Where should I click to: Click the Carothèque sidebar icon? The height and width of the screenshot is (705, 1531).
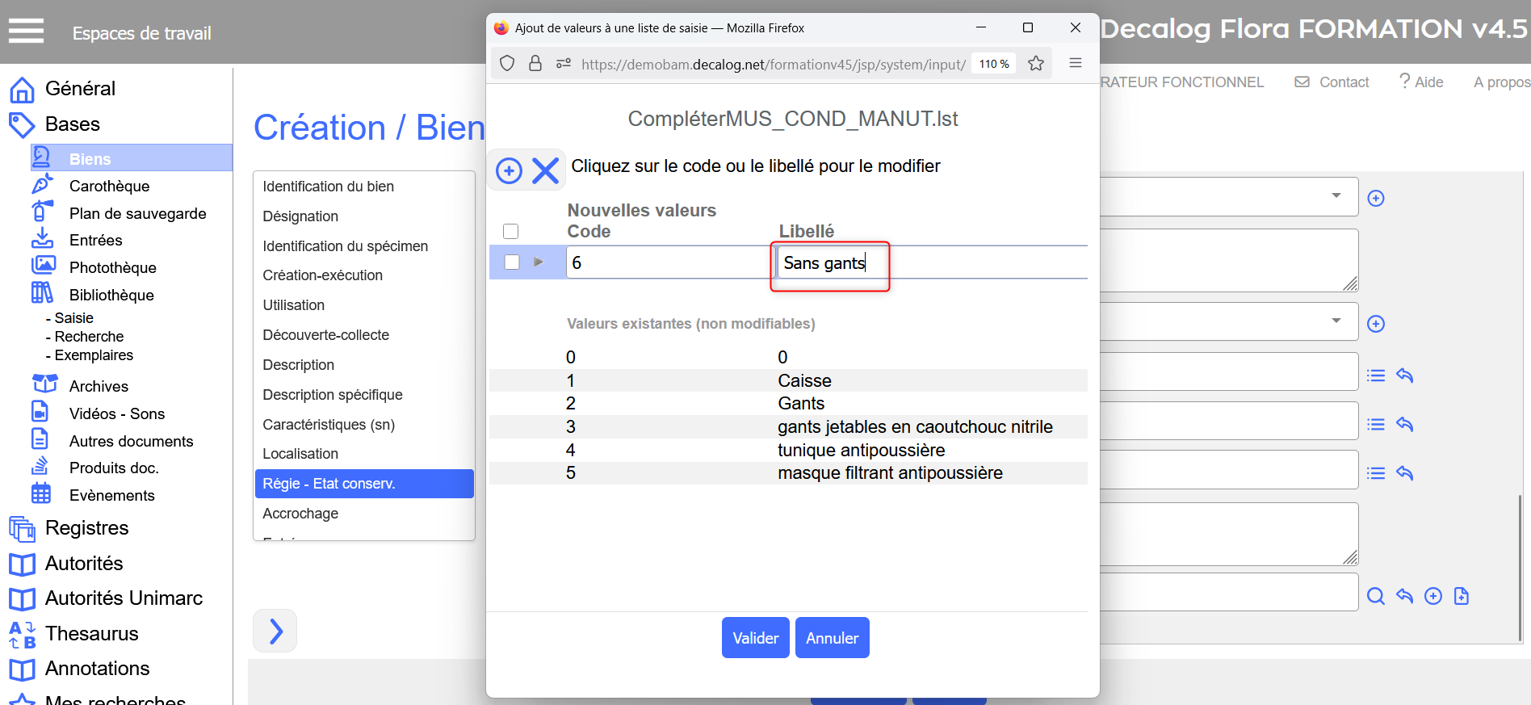pyautogui.click(x=42, y=186)
